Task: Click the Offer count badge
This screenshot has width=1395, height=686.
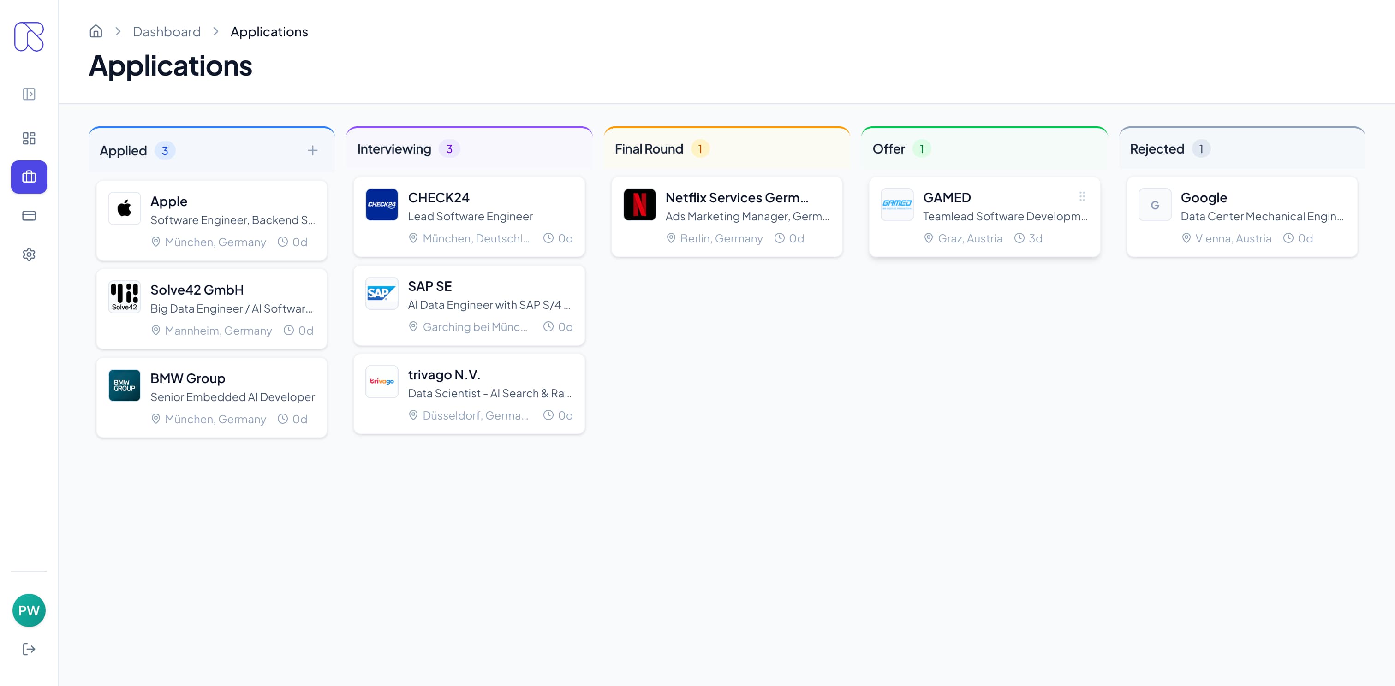Action: tap(922, 148)
